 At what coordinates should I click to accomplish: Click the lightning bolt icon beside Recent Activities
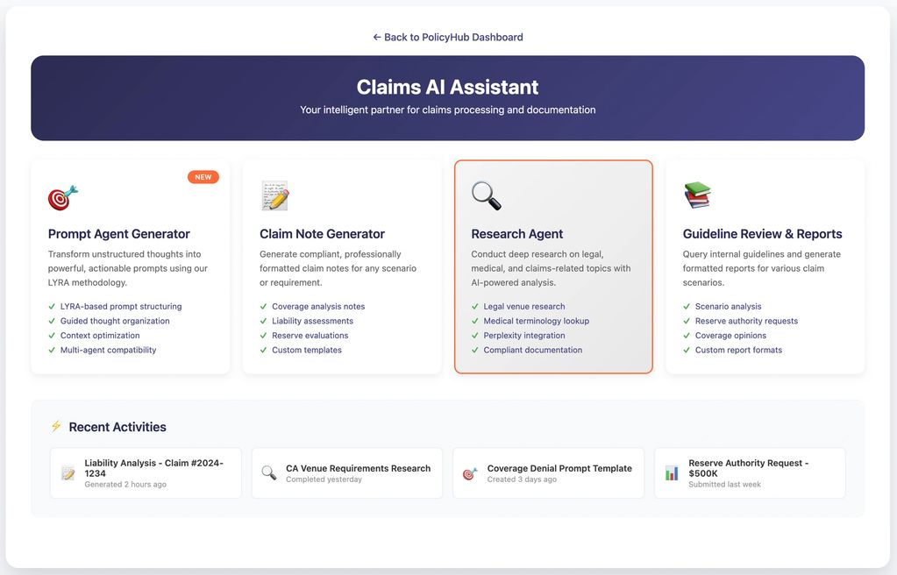(x=56, y=427)
